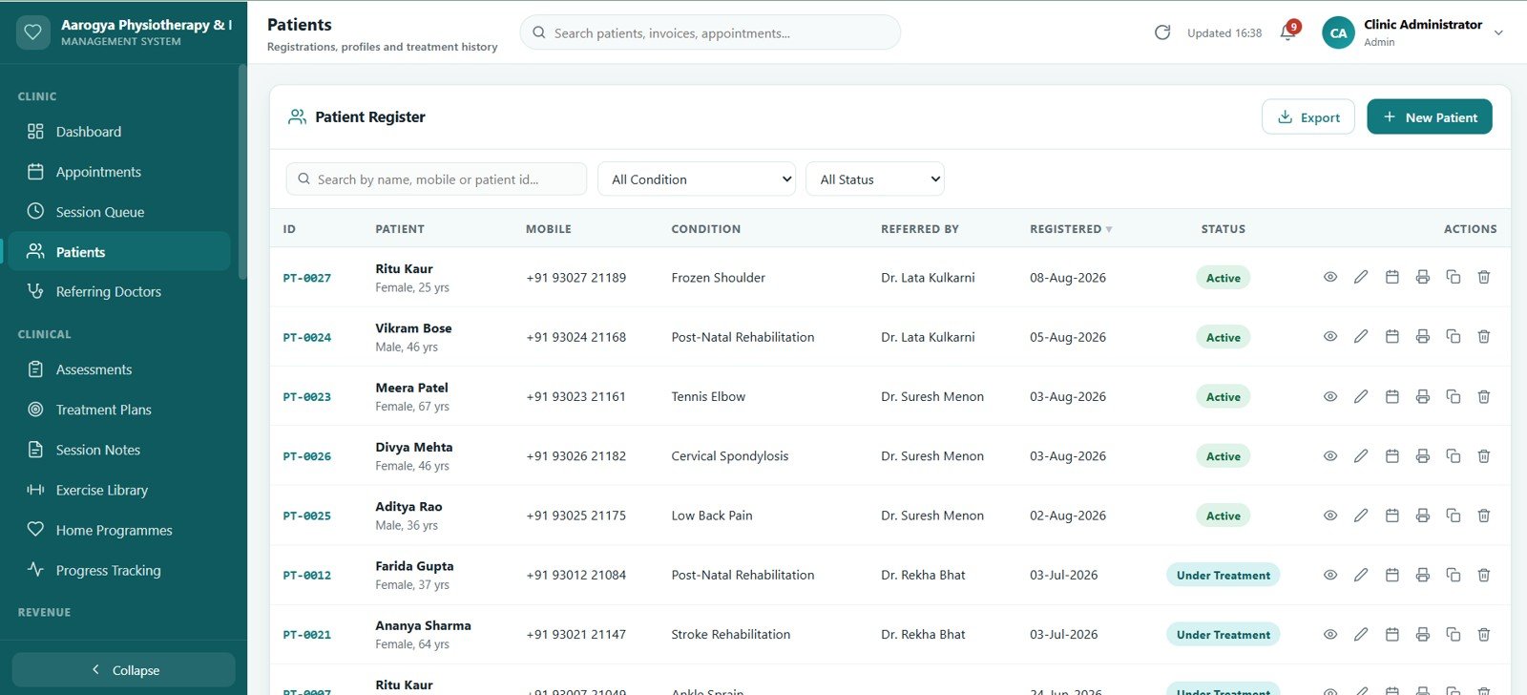Delete Ananya Sharma's record
The height and width of the screenshot is (695, 1527).
click(x=1484, y=634)
